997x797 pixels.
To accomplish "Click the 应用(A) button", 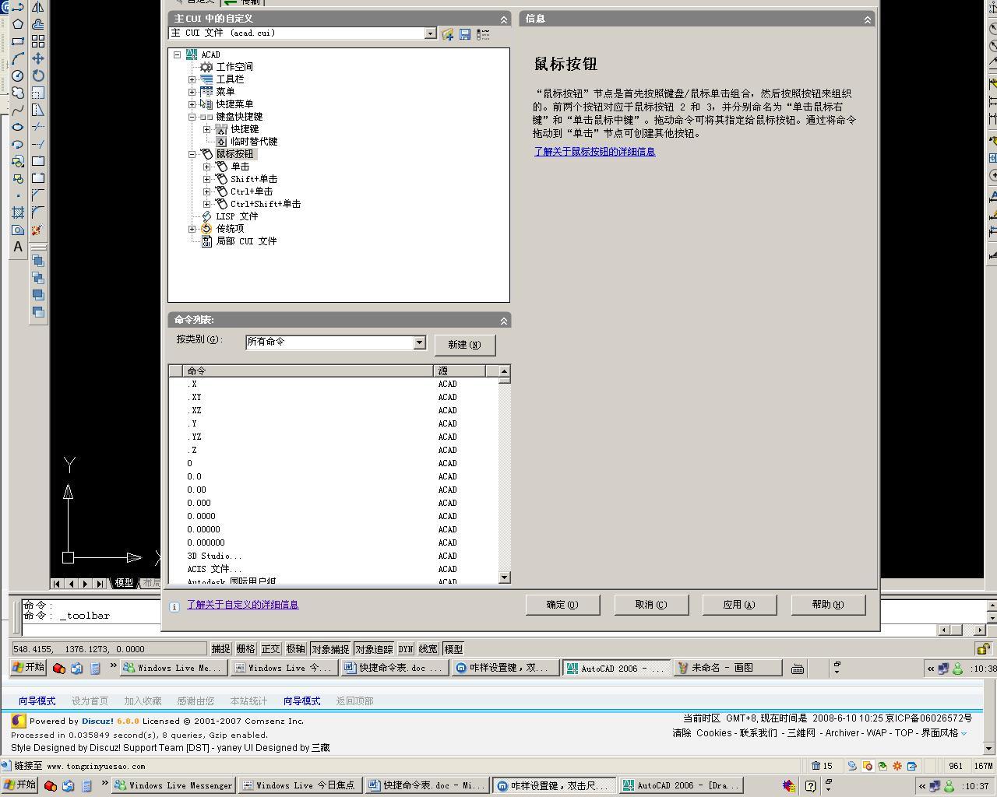I will pyautogui.click(x=739, y=605).
